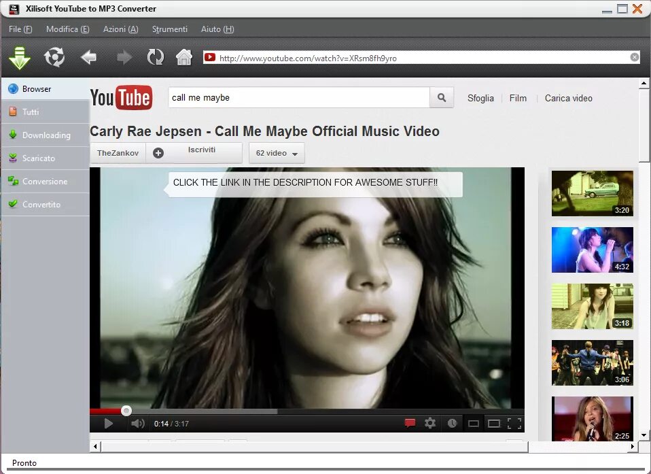Go forward with the right arrow

(x=124, y=57)
